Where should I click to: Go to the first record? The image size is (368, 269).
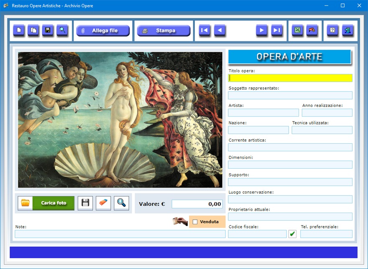click(x=204, y=30)
